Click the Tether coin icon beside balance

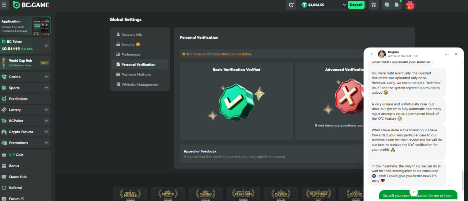304,5
